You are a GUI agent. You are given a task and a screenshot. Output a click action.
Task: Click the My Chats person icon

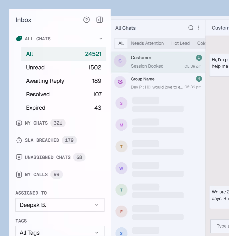coord(19,123)
